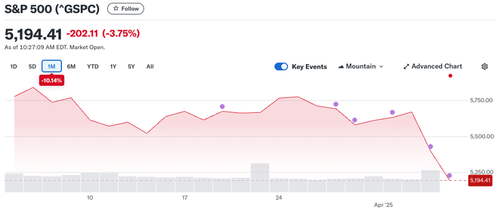Select the YTD range tab
This screenshot has height=215, width=504.
[93, 67]
